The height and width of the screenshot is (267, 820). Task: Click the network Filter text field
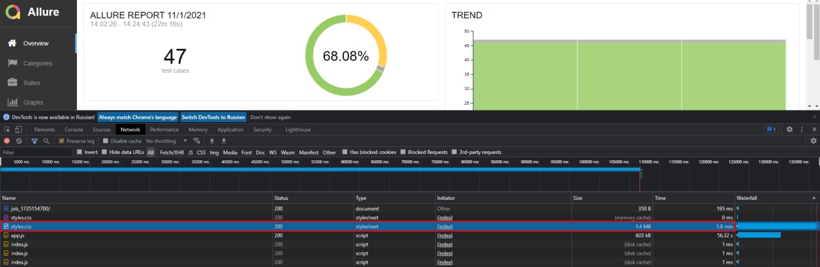[x=36, y=152]
